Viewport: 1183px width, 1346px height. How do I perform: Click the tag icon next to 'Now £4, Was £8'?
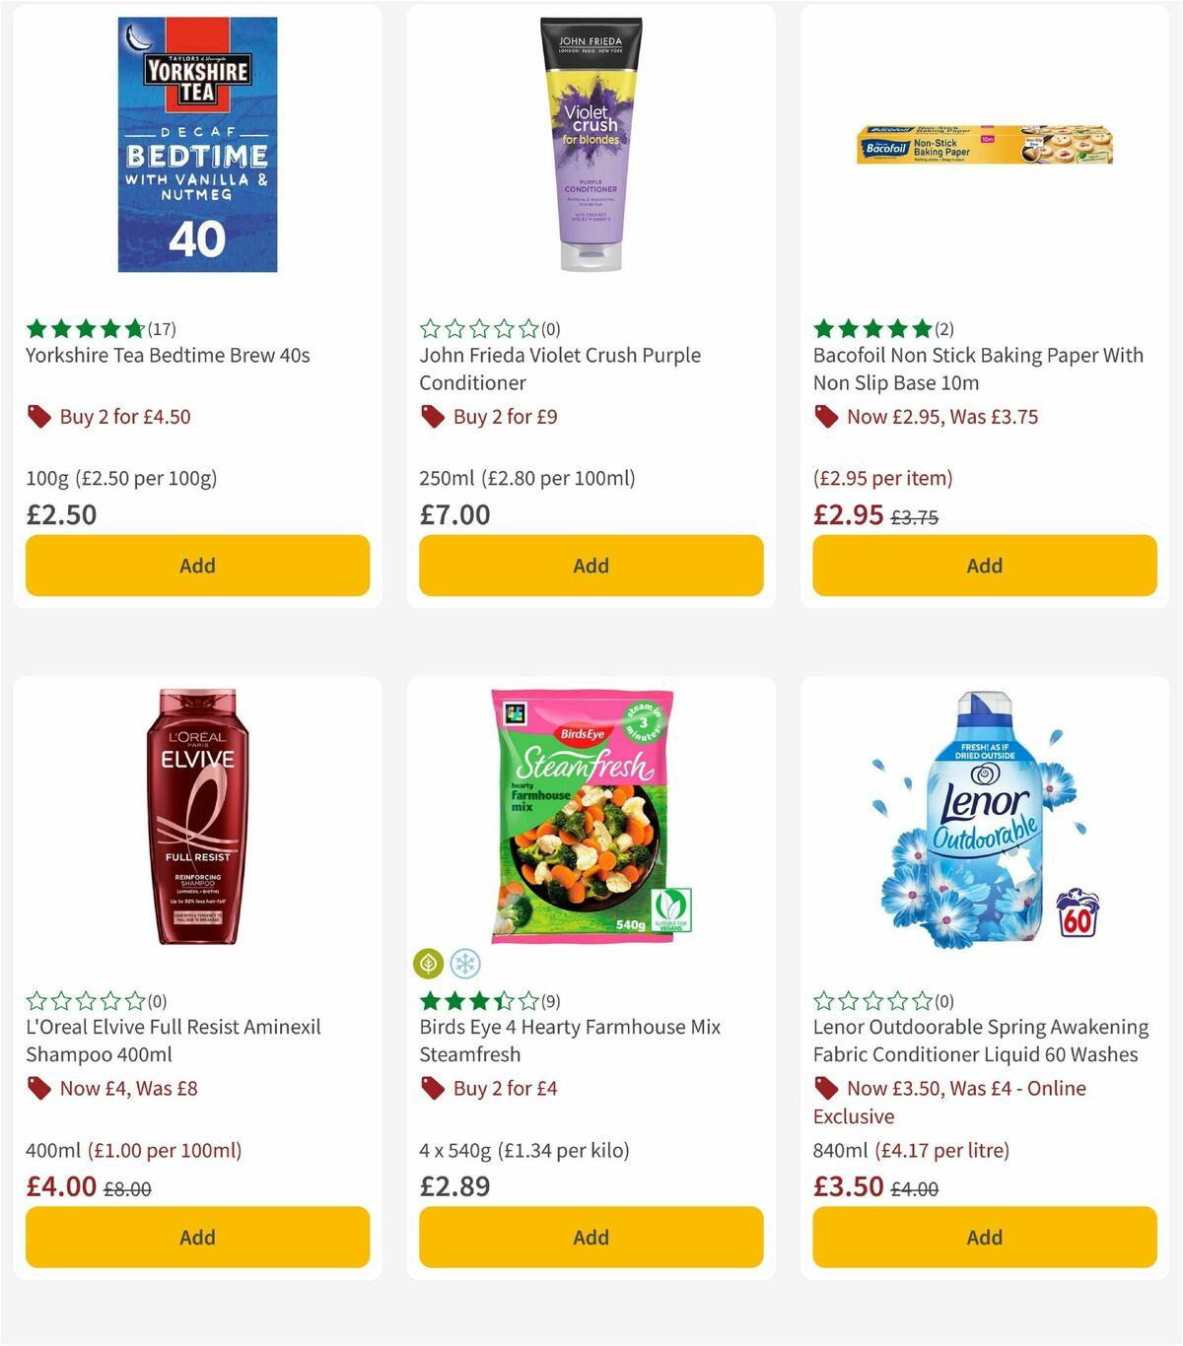39,1089
